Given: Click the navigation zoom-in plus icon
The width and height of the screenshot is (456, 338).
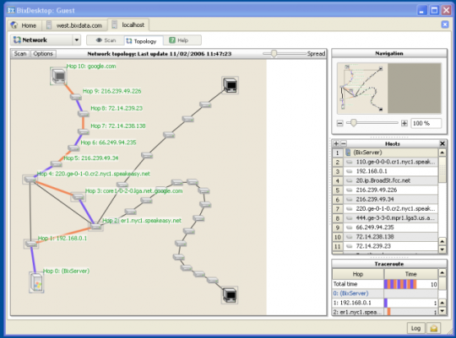Looking at the screenshot, I should pos(404,123).
